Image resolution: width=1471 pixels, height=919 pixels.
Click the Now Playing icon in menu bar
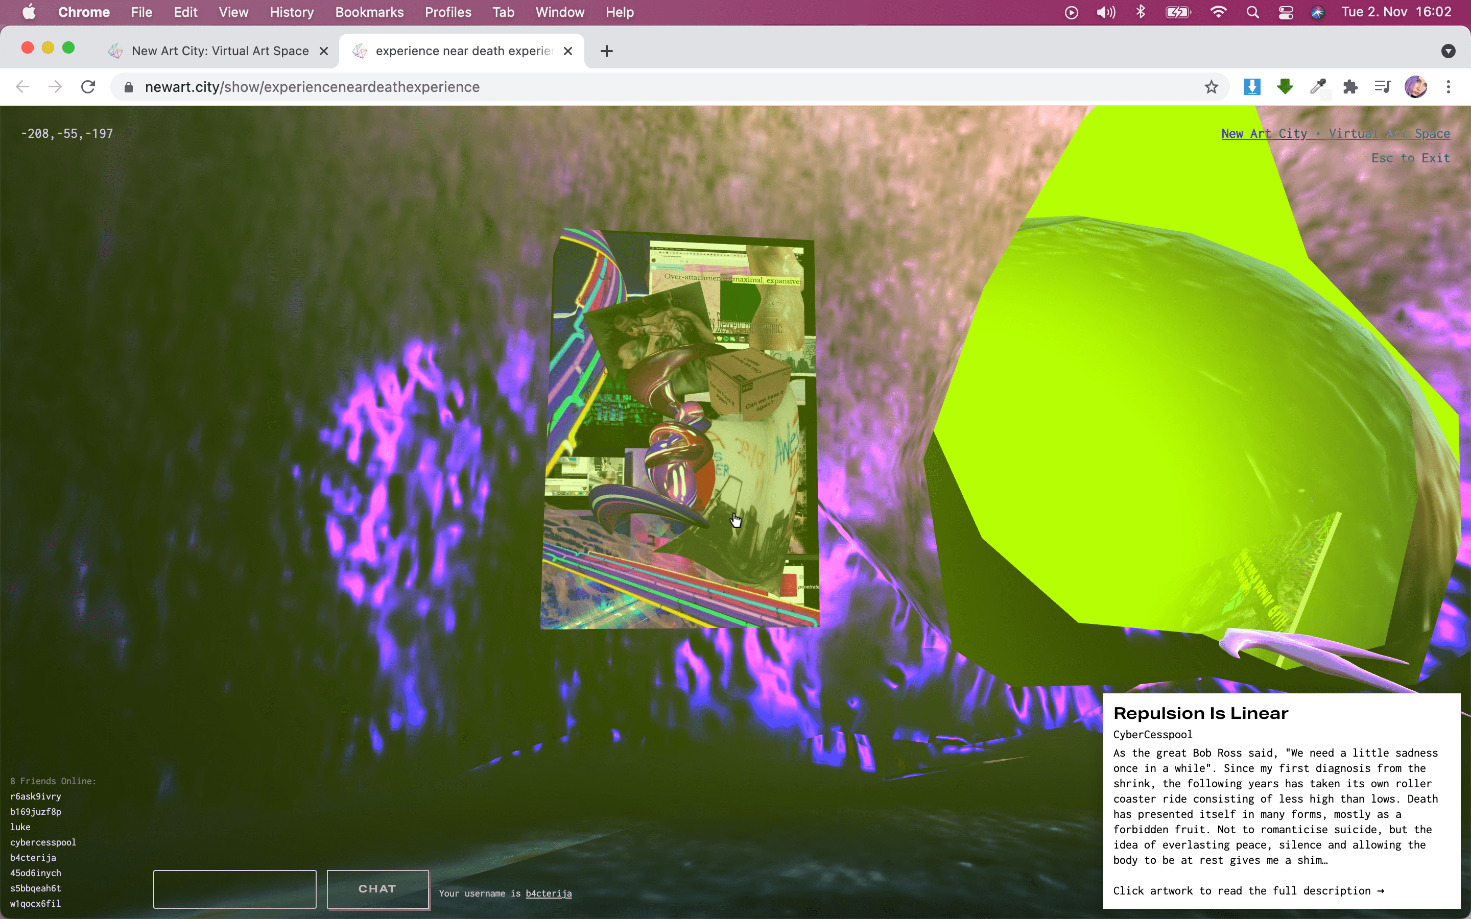pyautogui.click(x=1072, y=12)
